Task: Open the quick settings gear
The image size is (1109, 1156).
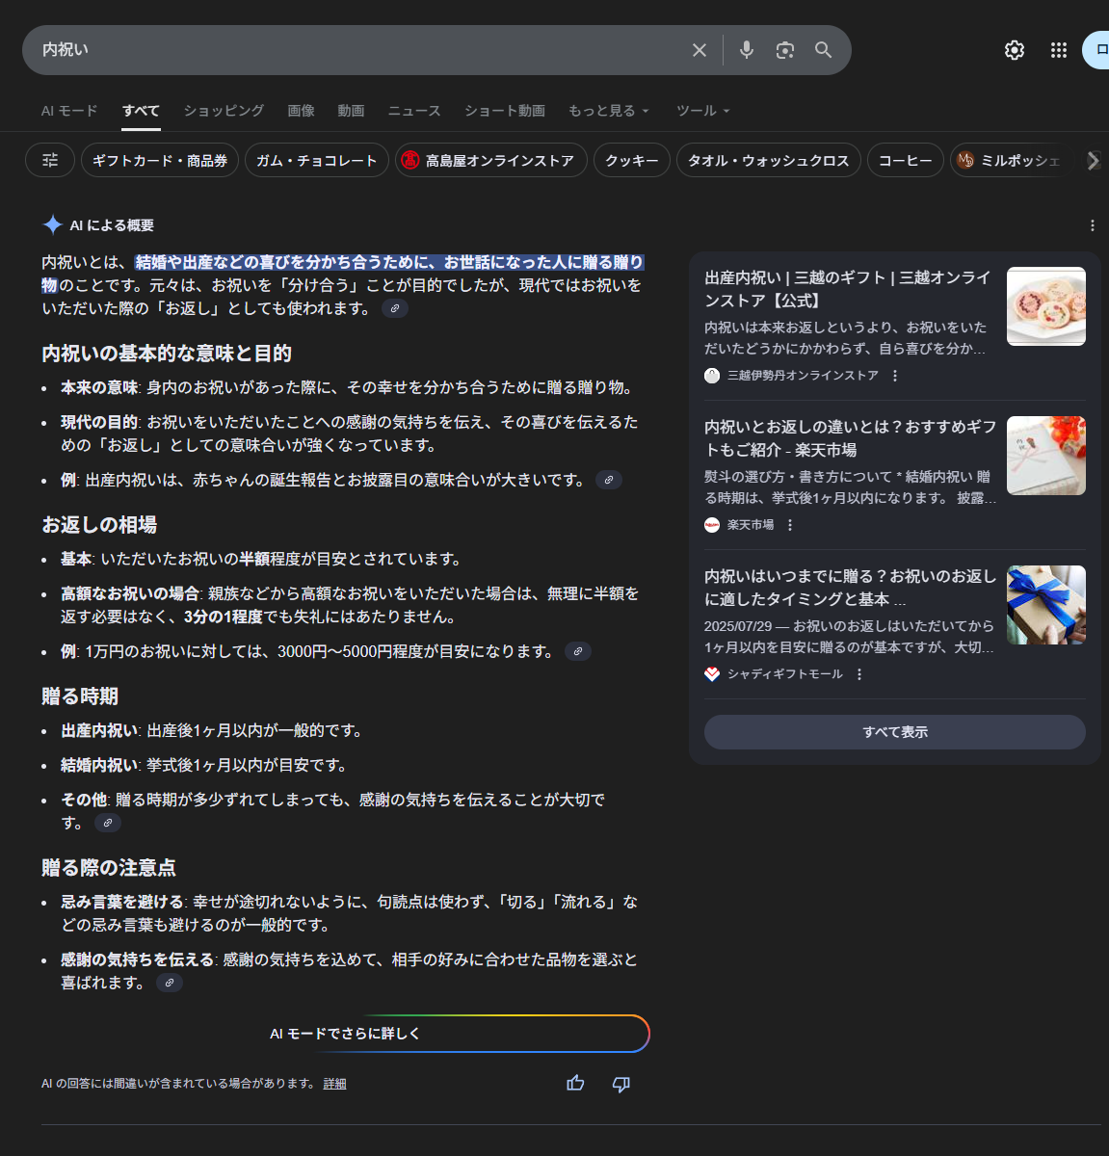Action: click(x=1015, y=50)
